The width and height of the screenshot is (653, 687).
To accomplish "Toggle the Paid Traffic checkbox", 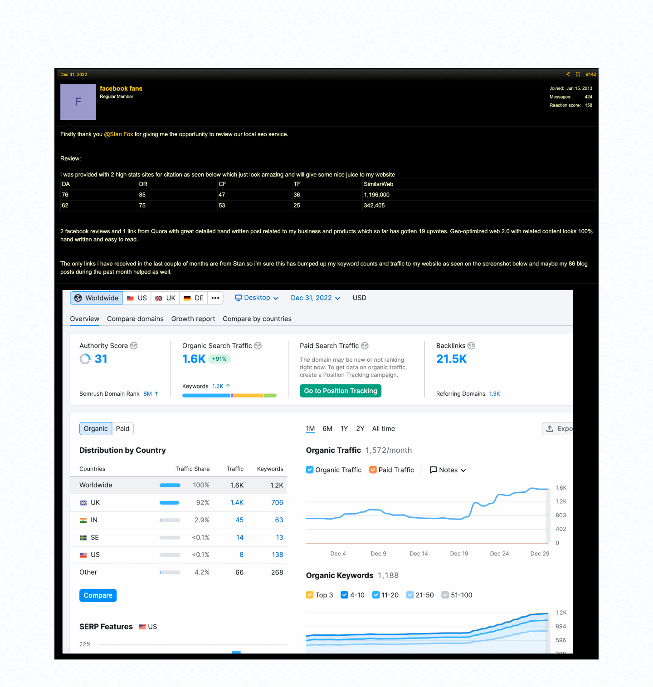I will (x=373, y=470).
